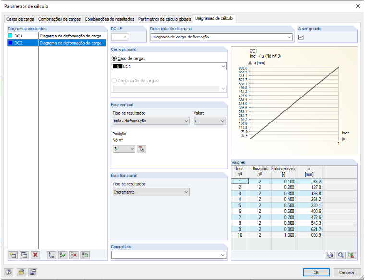
Task: Click the value cell 400.6
Action: pos(309,211)
